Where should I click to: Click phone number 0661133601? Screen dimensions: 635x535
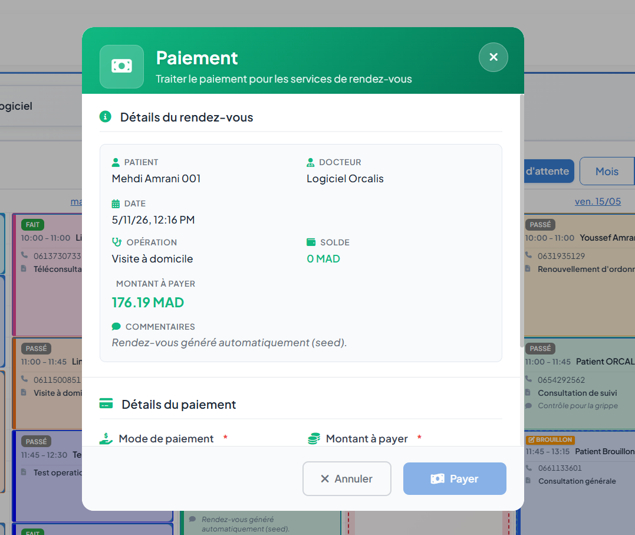pyautogui.click(x=560, y=468)
